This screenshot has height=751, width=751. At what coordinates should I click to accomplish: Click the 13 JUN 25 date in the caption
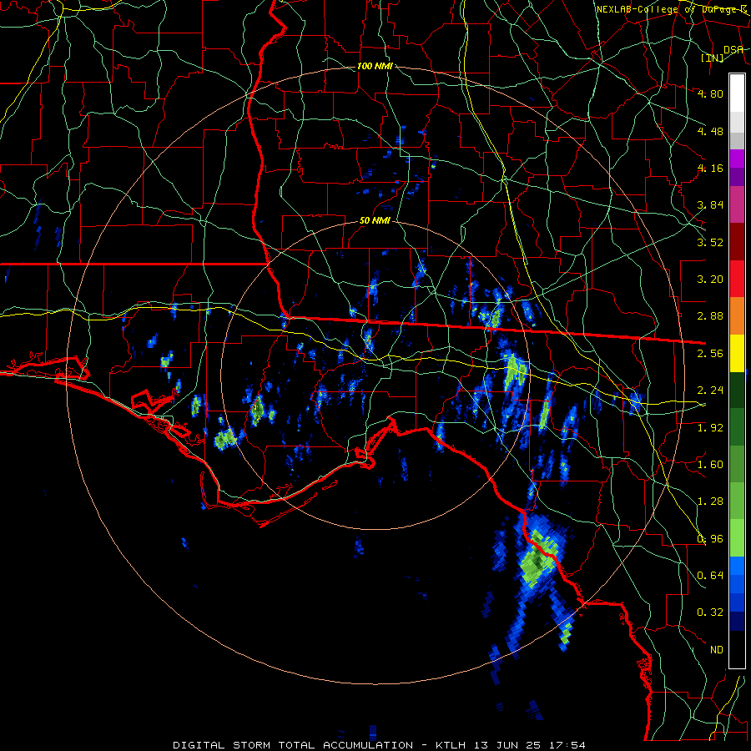point(507,745)
